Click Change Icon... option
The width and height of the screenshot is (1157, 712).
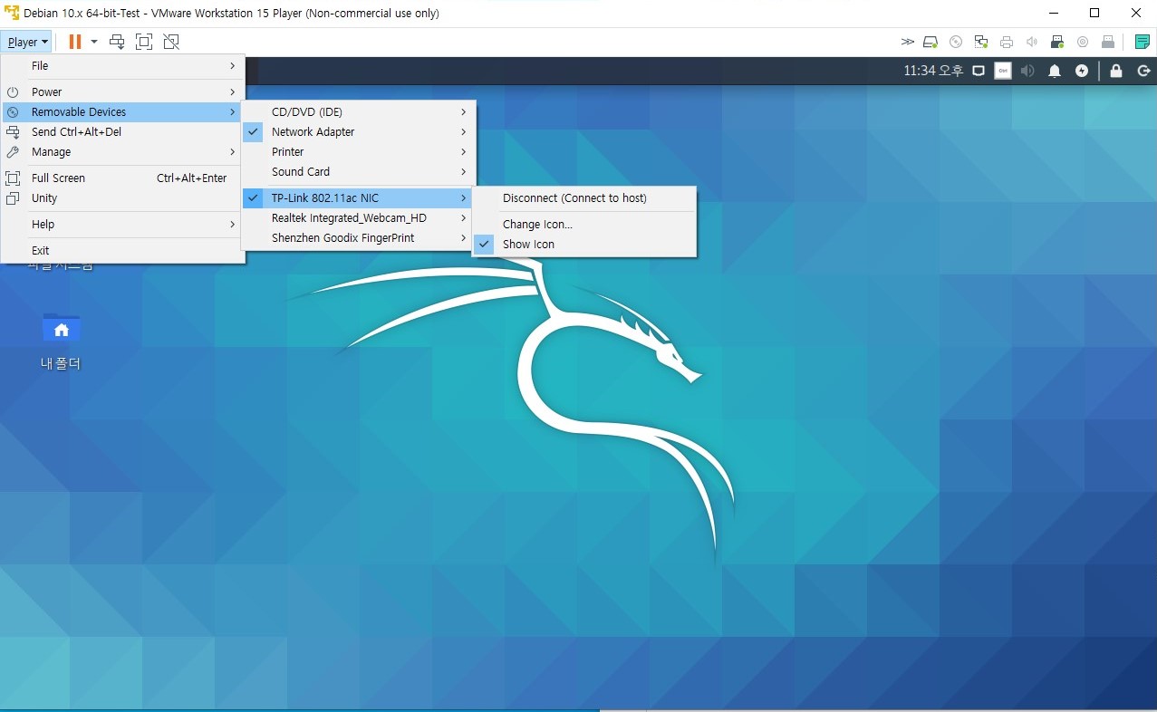(x=584, y=225)
